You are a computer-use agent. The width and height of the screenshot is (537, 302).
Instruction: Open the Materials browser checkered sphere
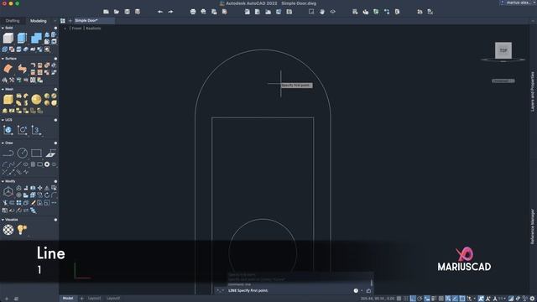(8, 229)
